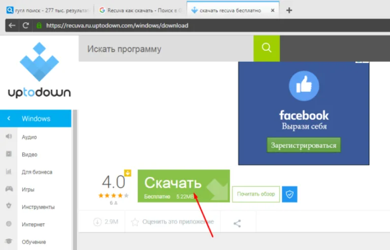
Task: Click the yellow download badge icon
Action: (127, 173)
